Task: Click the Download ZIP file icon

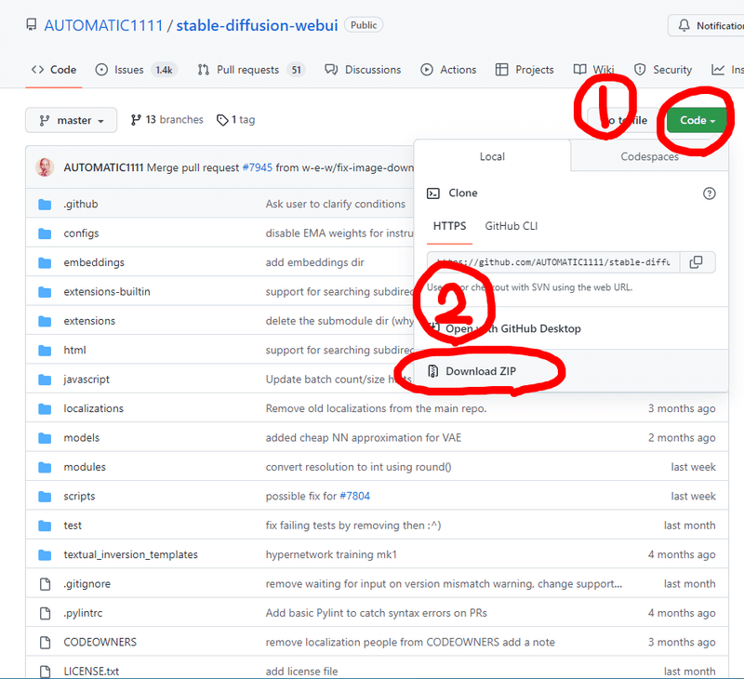Action: point(432,371)
